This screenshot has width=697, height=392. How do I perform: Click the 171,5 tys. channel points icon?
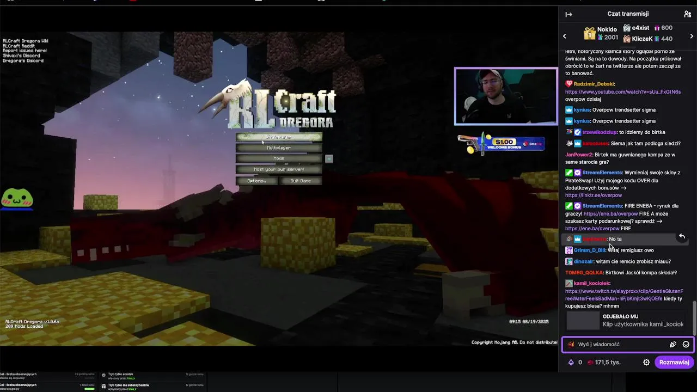tap(590, 362)
